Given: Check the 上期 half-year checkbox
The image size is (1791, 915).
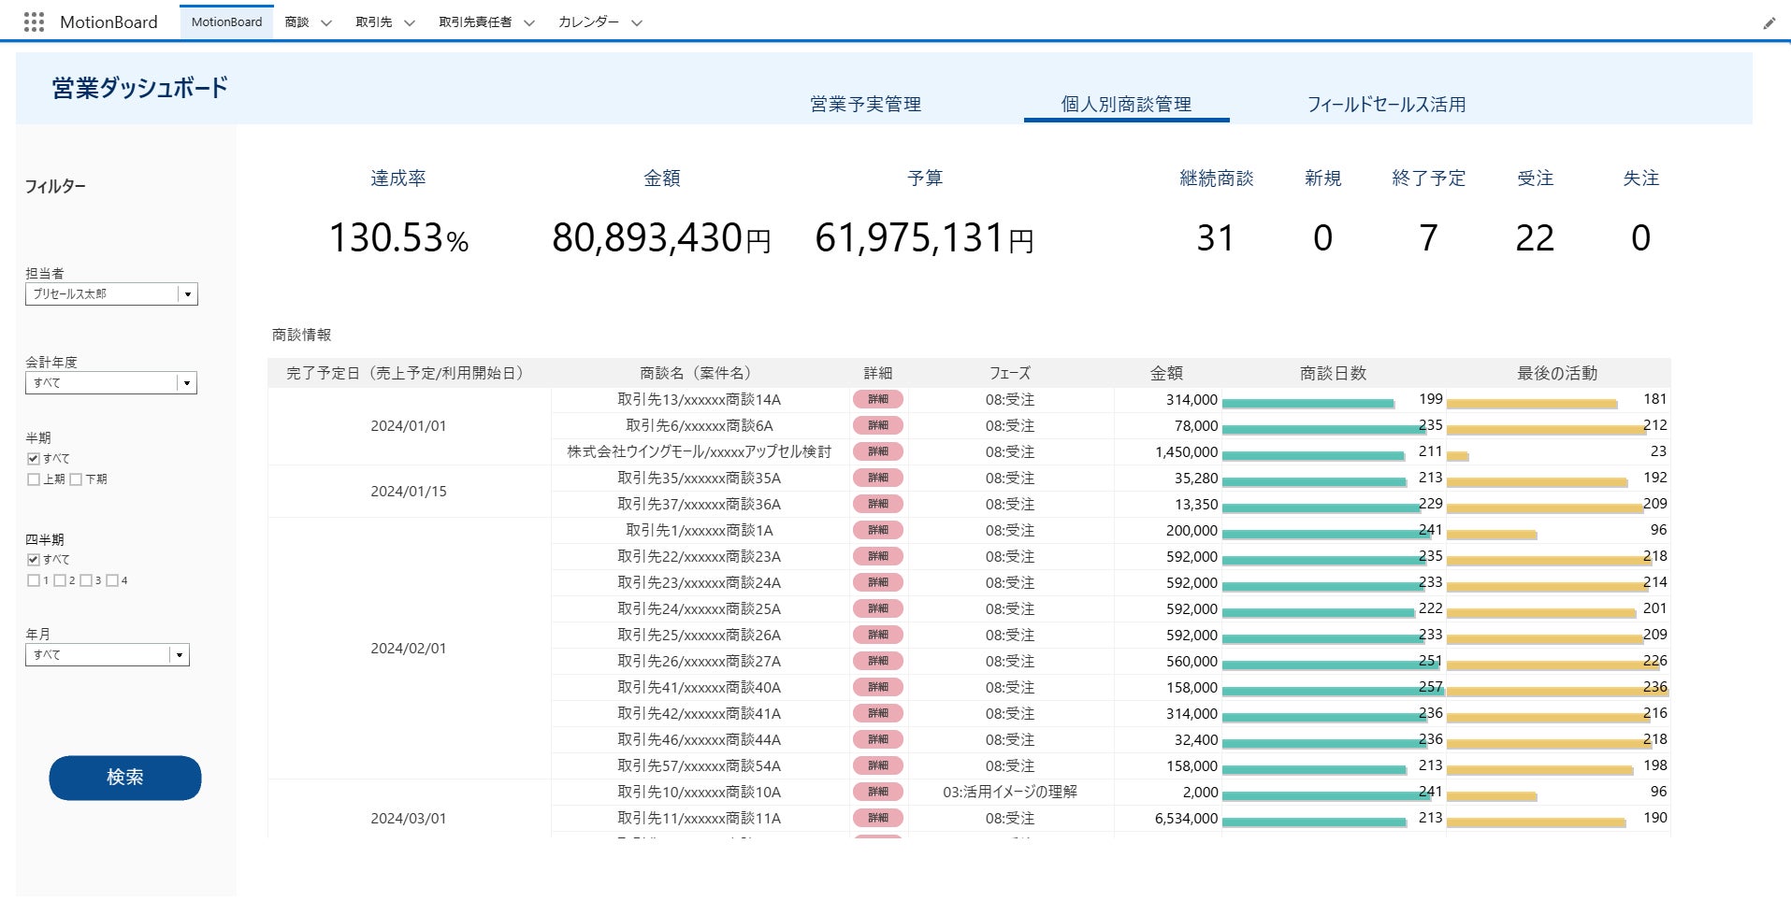Looking at the screenshot, I should tap(34, 479).
